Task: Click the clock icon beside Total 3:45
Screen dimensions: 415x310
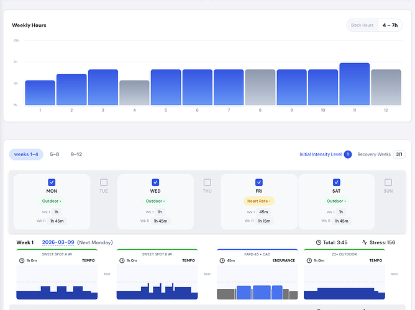Action: 319,242
